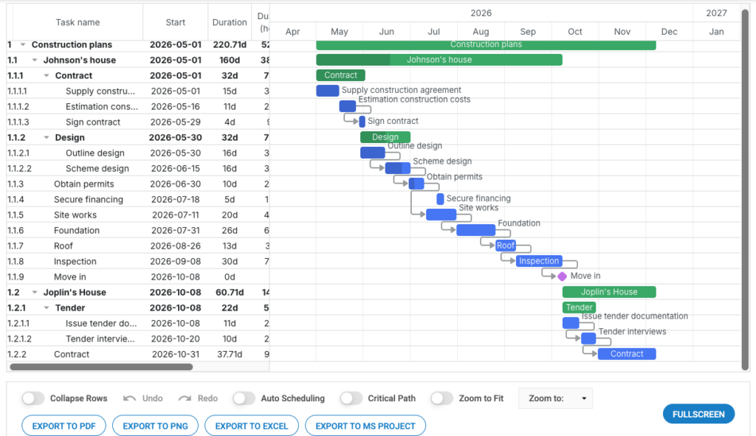Click the 37.71d duration cell
The image size is (756, 436).
click(230, 354)
